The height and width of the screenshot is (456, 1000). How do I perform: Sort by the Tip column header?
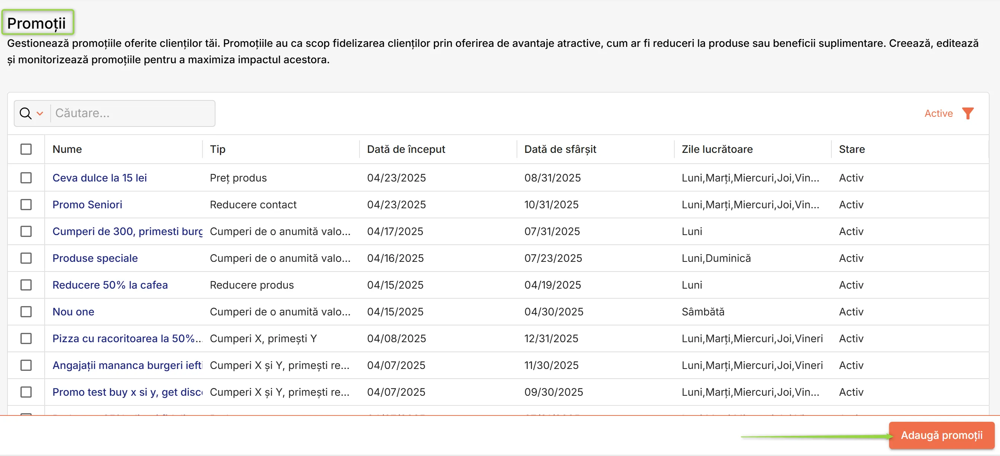217,149
